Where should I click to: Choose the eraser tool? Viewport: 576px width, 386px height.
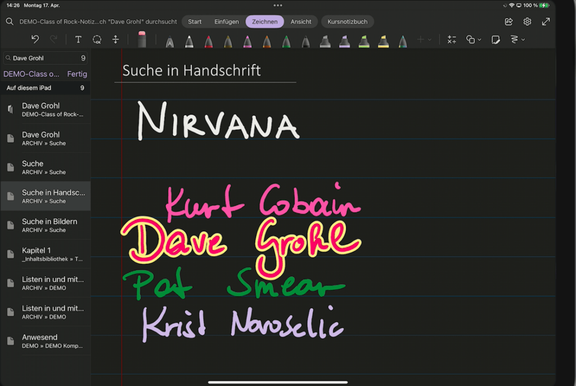142,39
